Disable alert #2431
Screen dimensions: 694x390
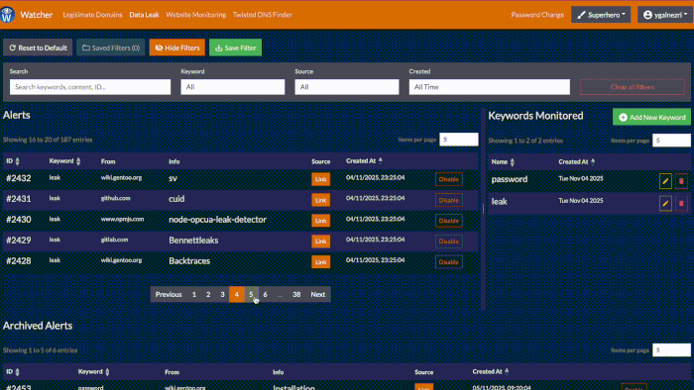pyautogui.click(x=449, y=200)
